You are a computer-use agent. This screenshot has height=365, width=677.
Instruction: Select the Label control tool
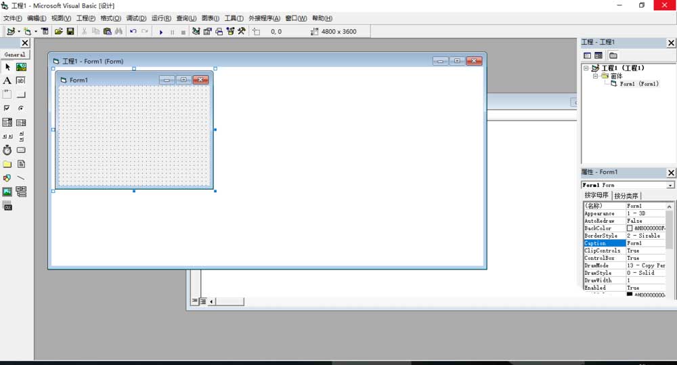[7, 81]
